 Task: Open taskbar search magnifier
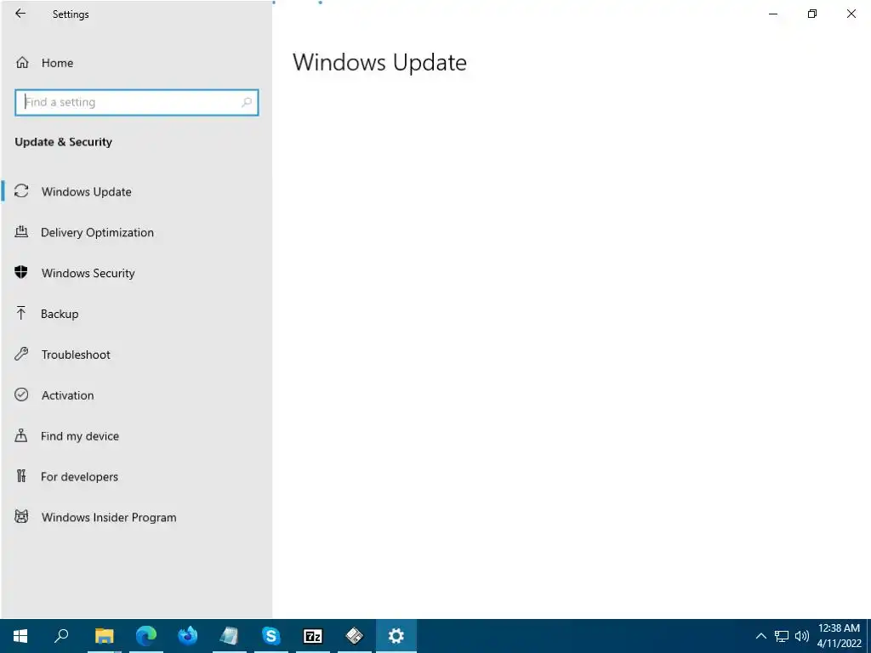point(61,636)
